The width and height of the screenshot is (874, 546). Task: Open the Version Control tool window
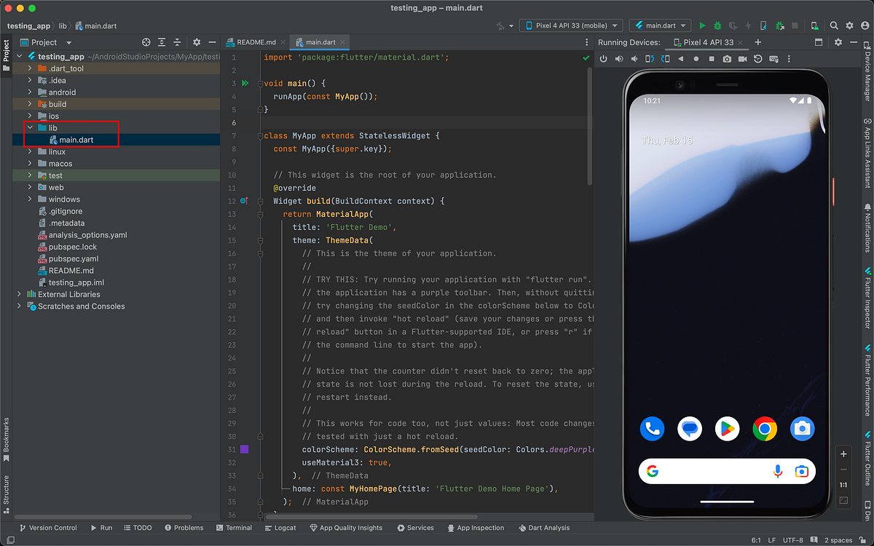(50, 528)
